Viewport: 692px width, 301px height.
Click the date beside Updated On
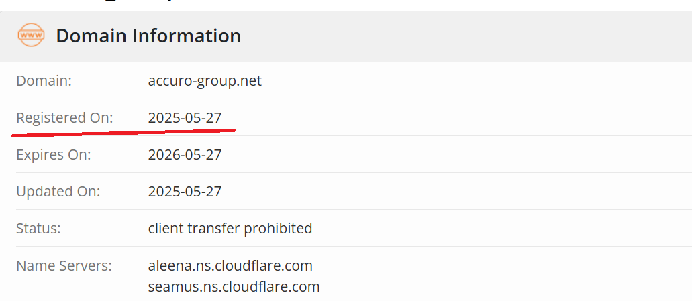click(185, 192)
